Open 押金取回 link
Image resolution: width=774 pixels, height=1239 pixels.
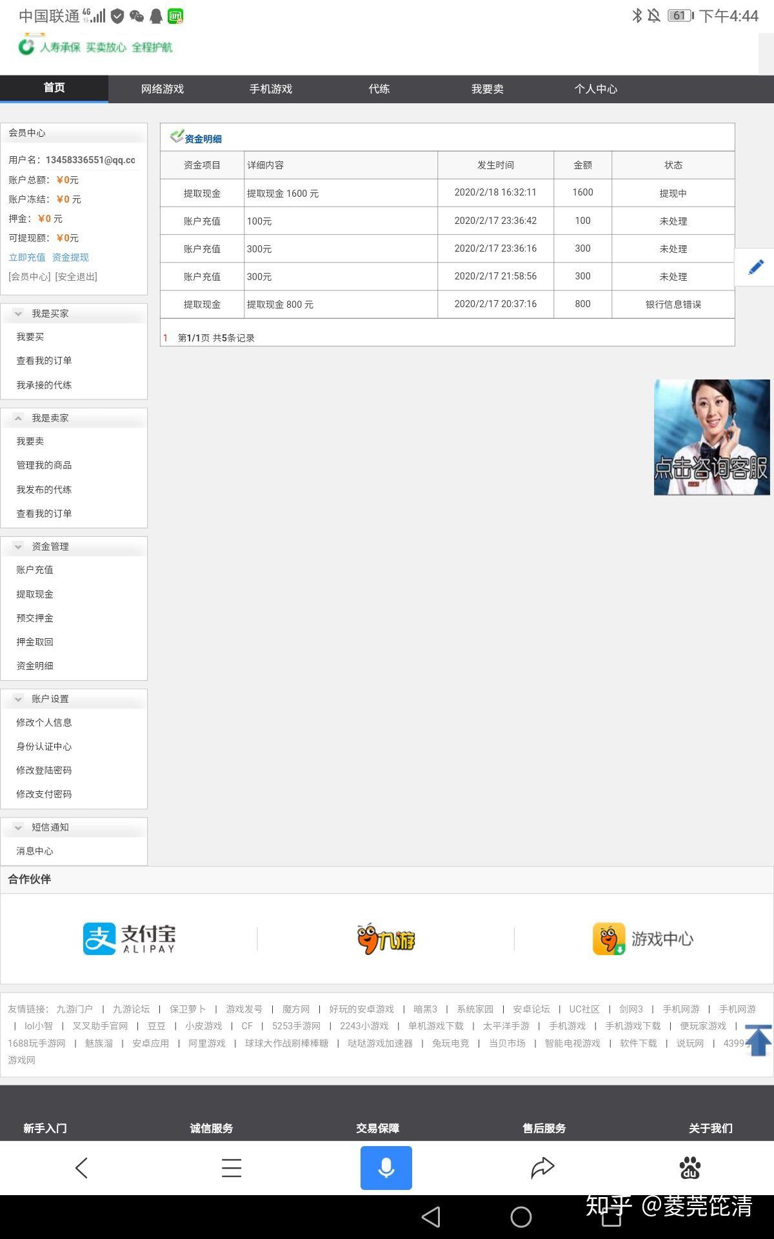[x=35, y=642]
